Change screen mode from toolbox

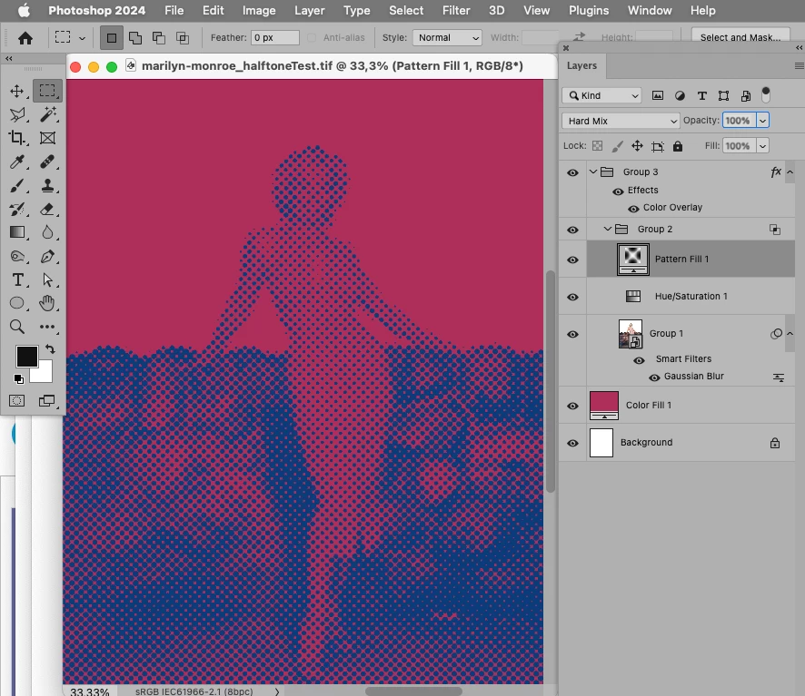(x=47, y=401)
